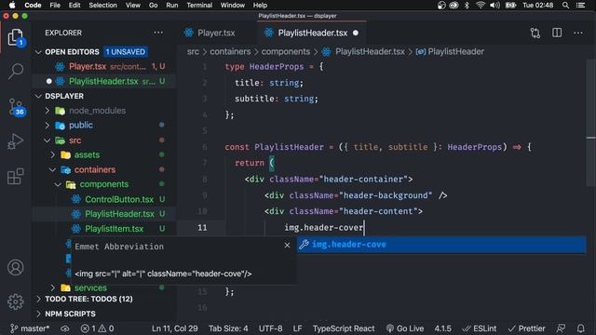Open the Manage gear icon

click(x=16, y=301)
